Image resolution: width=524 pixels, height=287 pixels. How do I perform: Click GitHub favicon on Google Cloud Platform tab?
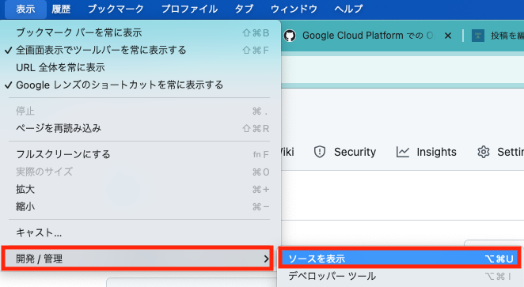click(x=290, y=36)
